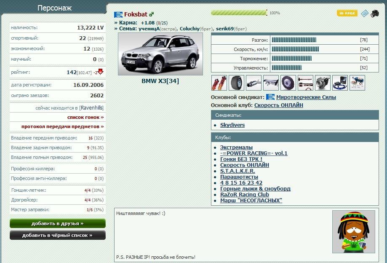This screenshot has width=387, height=263.
Task: Open the RaZoR Racing Club link
Action: point(245,195)
